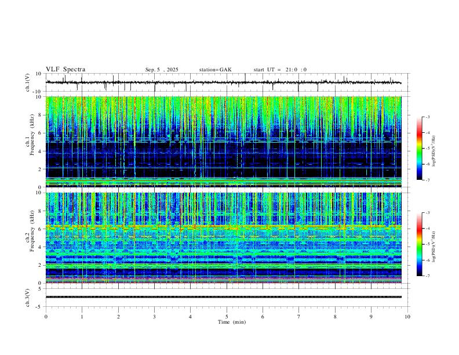Screen dimensions: 459x355
Task: Click the "-5" label on the ch.1 color bar
Action: click(x=427, y=148)
